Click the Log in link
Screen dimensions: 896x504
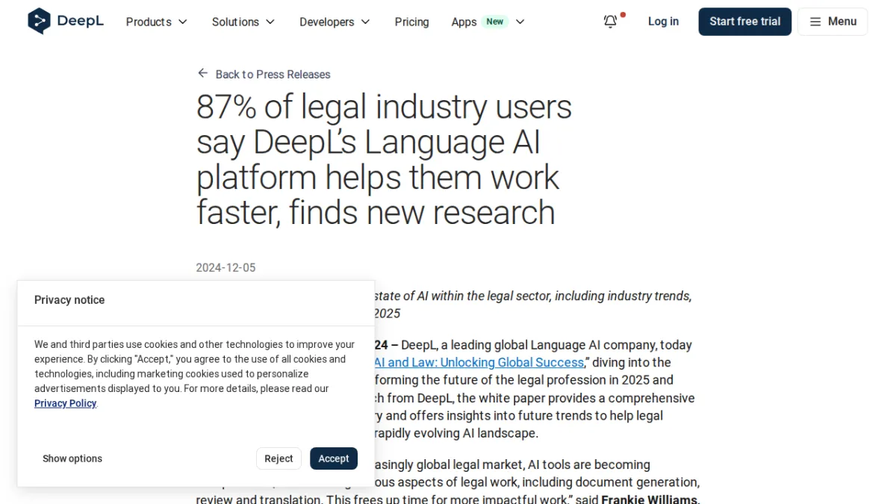(663, 22)
